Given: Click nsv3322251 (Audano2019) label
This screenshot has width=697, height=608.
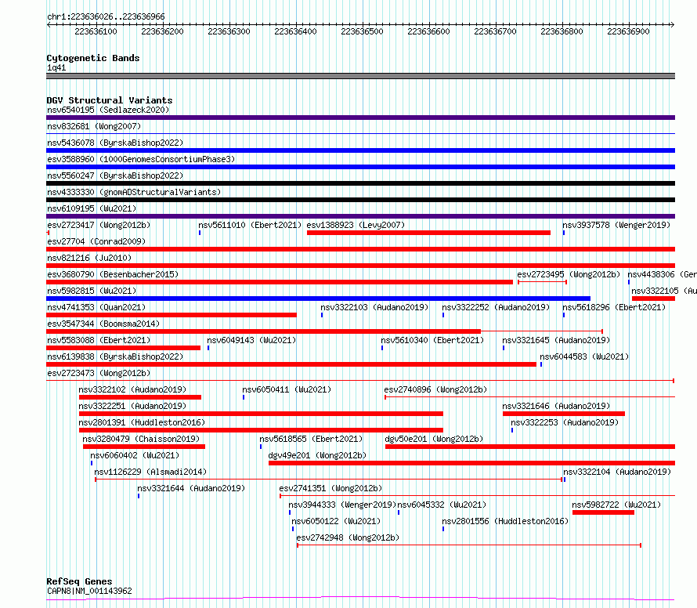Looking at the screenshot, I should pos(132,406).
